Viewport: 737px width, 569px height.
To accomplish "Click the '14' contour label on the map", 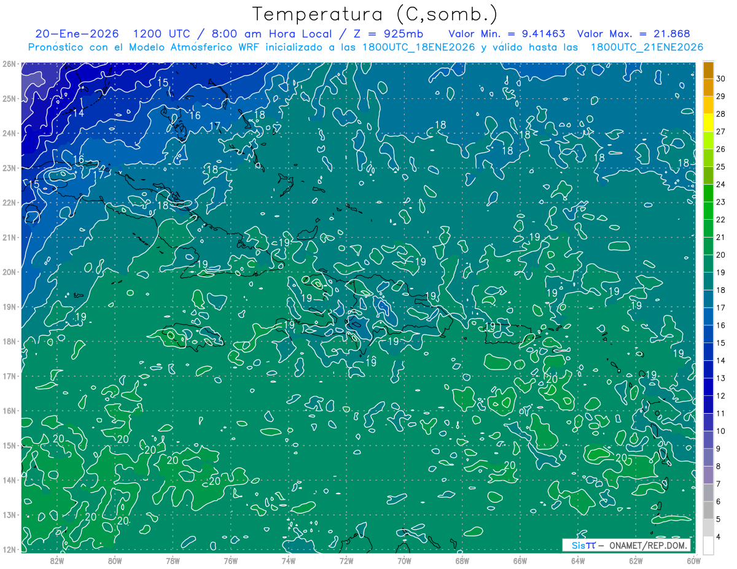I will (79, 114).
